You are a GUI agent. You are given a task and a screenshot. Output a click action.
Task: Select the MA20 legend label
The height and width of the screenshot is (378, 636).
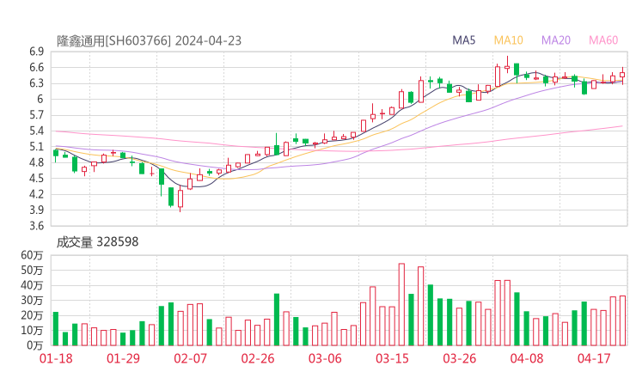[556, 40]
